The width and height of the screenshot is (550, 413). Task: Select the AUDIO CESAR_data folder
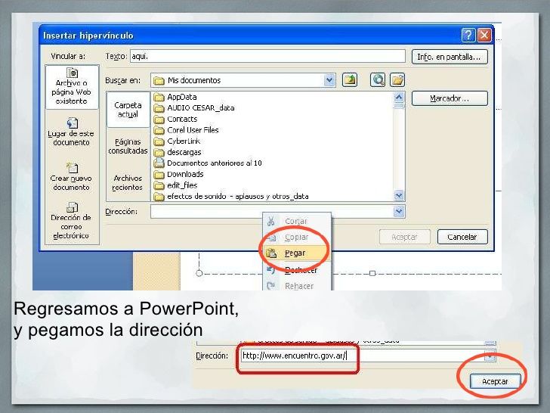coord(194,108)
